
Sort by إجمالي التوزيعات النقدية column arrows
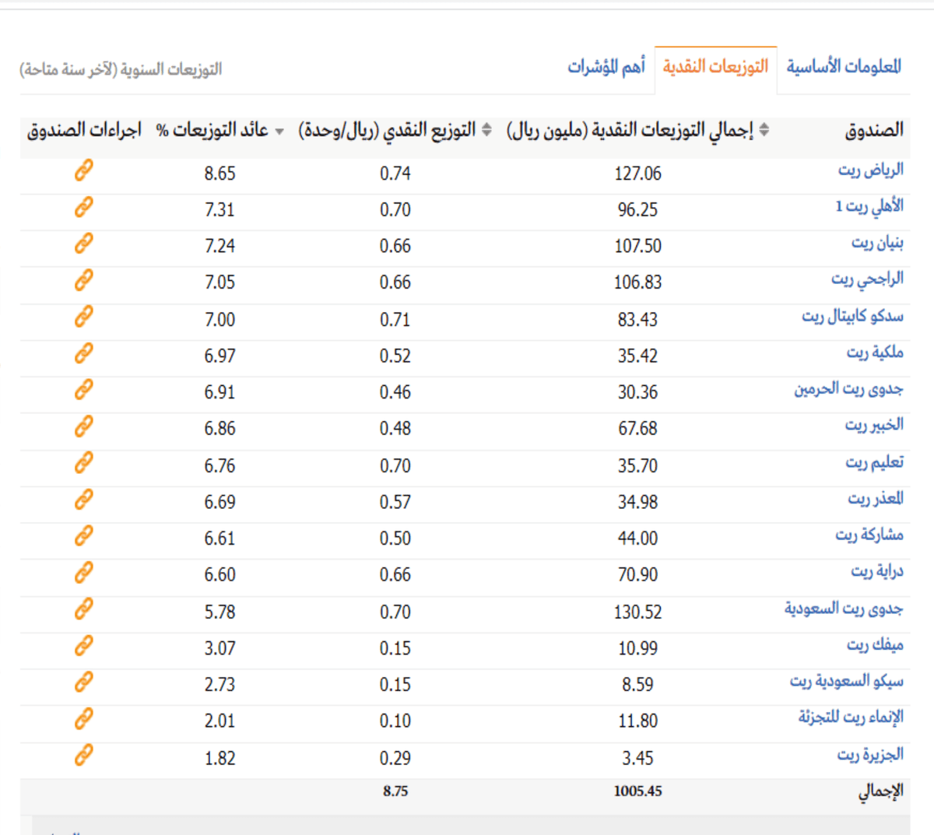pyautogui.click(x=764, y=130)
